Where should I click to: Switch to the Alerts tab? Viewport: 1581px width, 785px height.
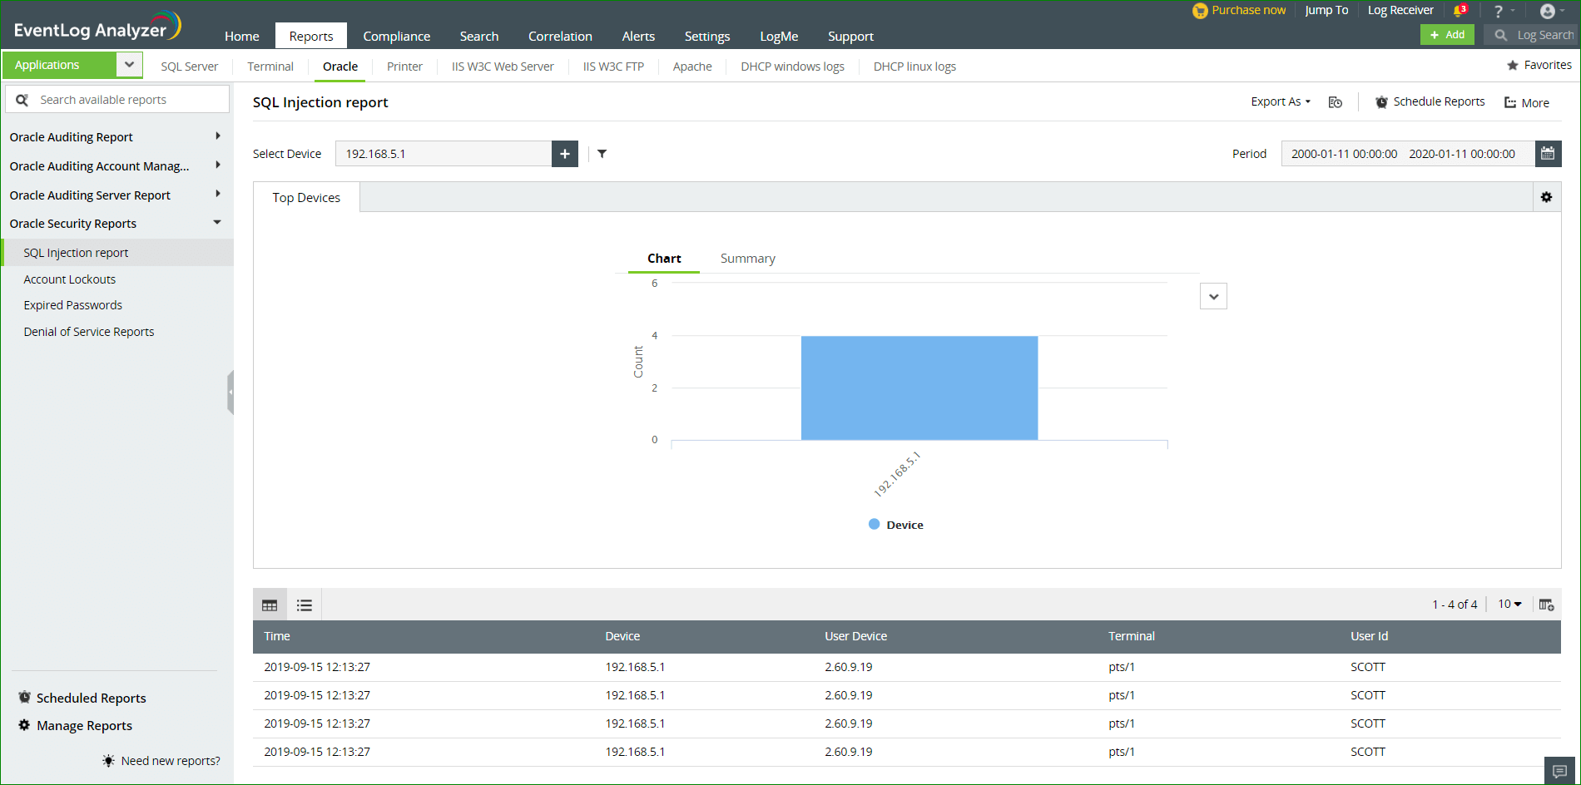click(638, 36)
